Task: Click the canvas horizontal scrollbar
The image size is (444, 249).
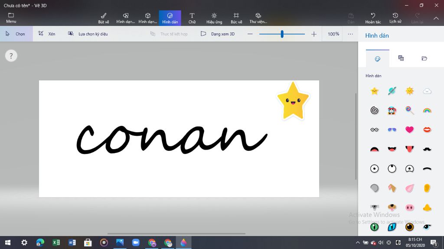Action: point(176,234)
